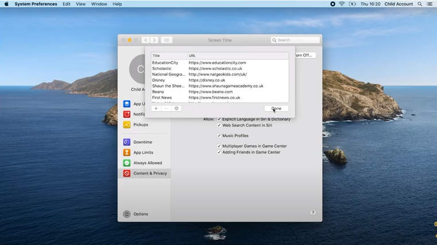Image resolution: width=437 pixels, height=245 pixels.
Task: Remove website with the minus button
Action: (x=166, y=108)
